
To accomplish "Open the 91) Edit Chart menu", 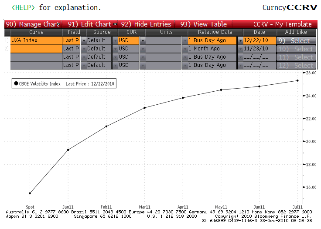I will (90, 24).
